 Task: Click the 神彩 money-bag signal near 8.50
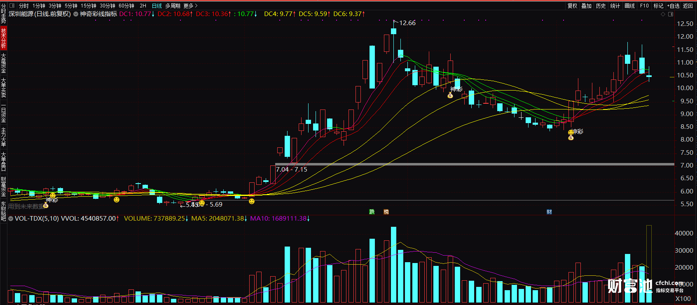571,137
